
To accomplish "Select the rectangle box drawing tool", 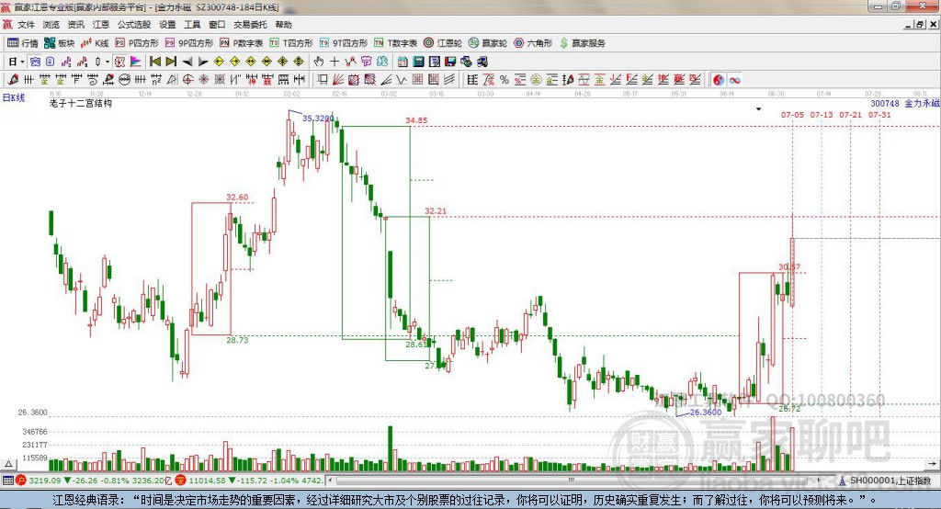I will (322, 80).
